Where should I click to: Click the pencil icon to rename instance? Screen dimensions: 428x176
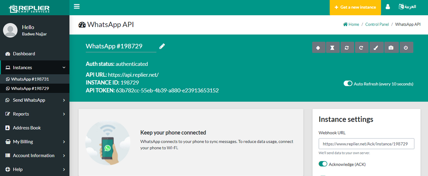point(162,46)
